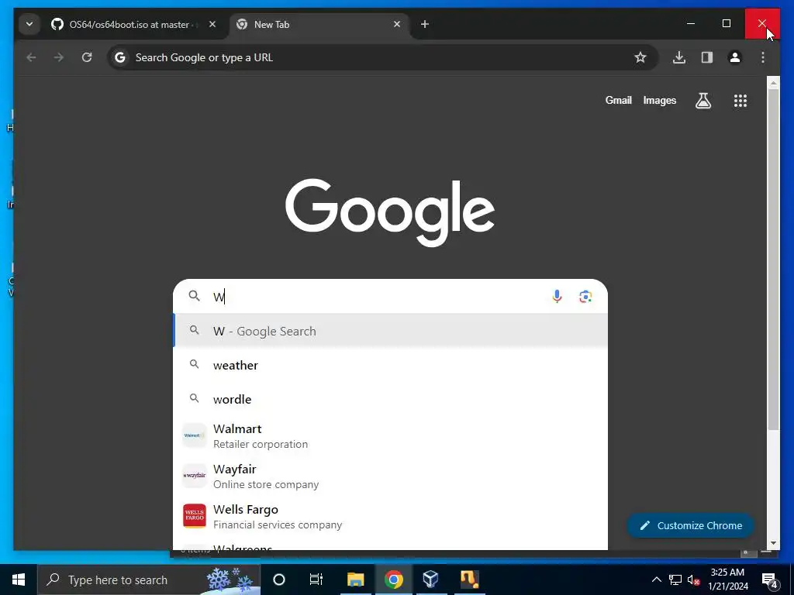This screenshot has width=794, height=595.
Task: Bookmark this tab with star icon
Action: (640, 57)
